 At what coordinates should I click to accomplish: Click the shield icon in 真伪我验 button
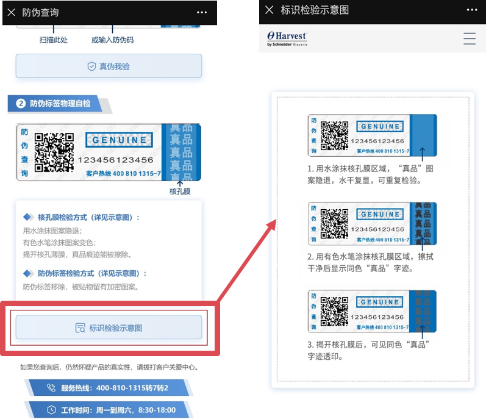pos(91,66)
